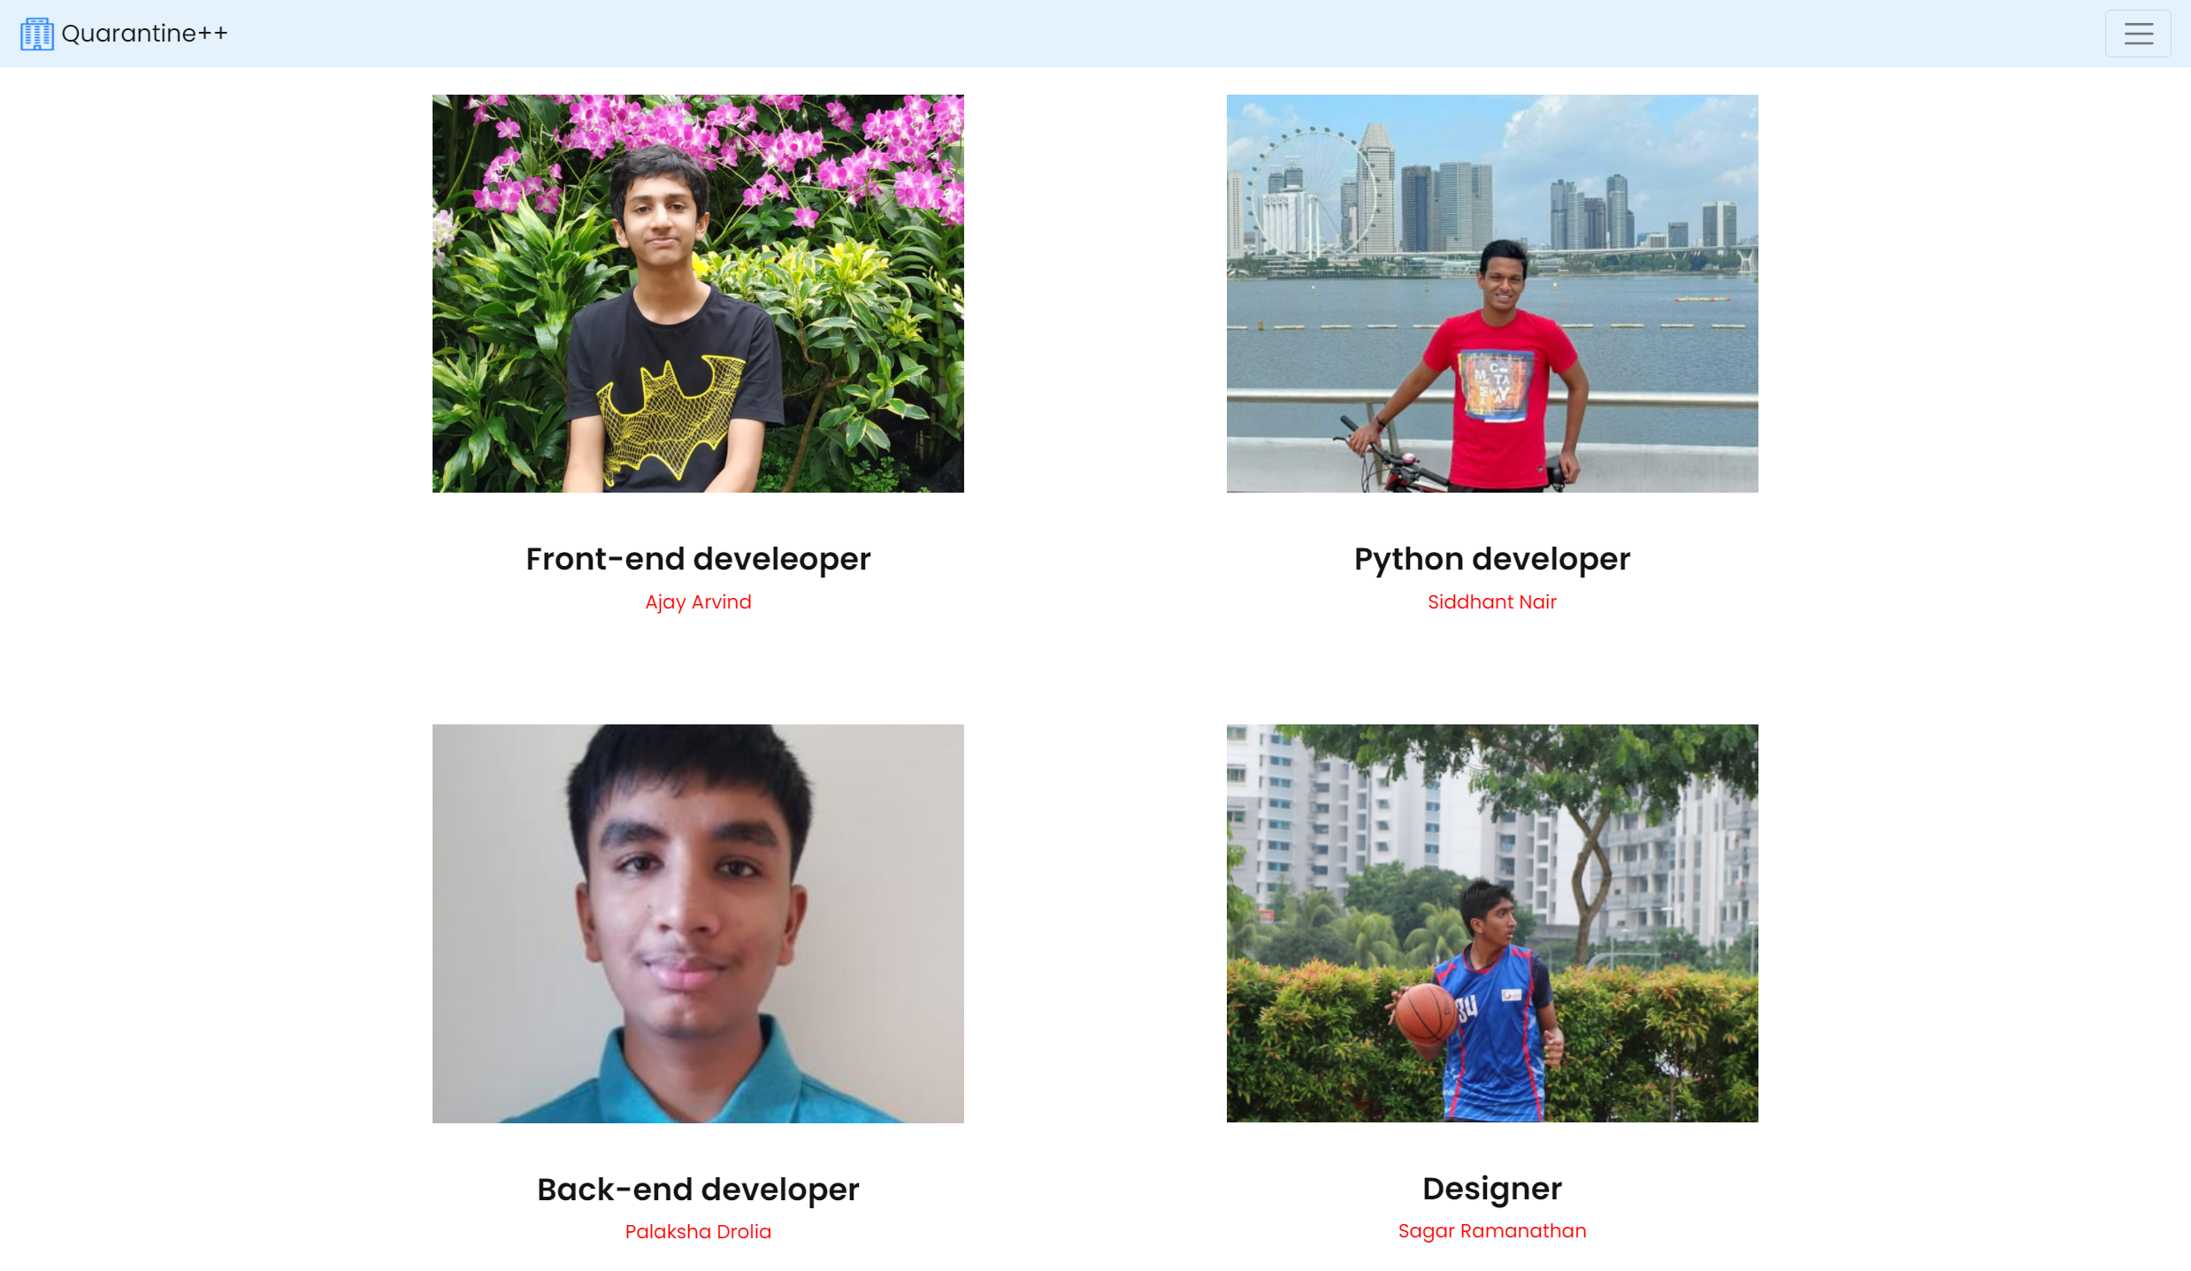Click the Palaksha Drolia name link

coord(698,1231)
